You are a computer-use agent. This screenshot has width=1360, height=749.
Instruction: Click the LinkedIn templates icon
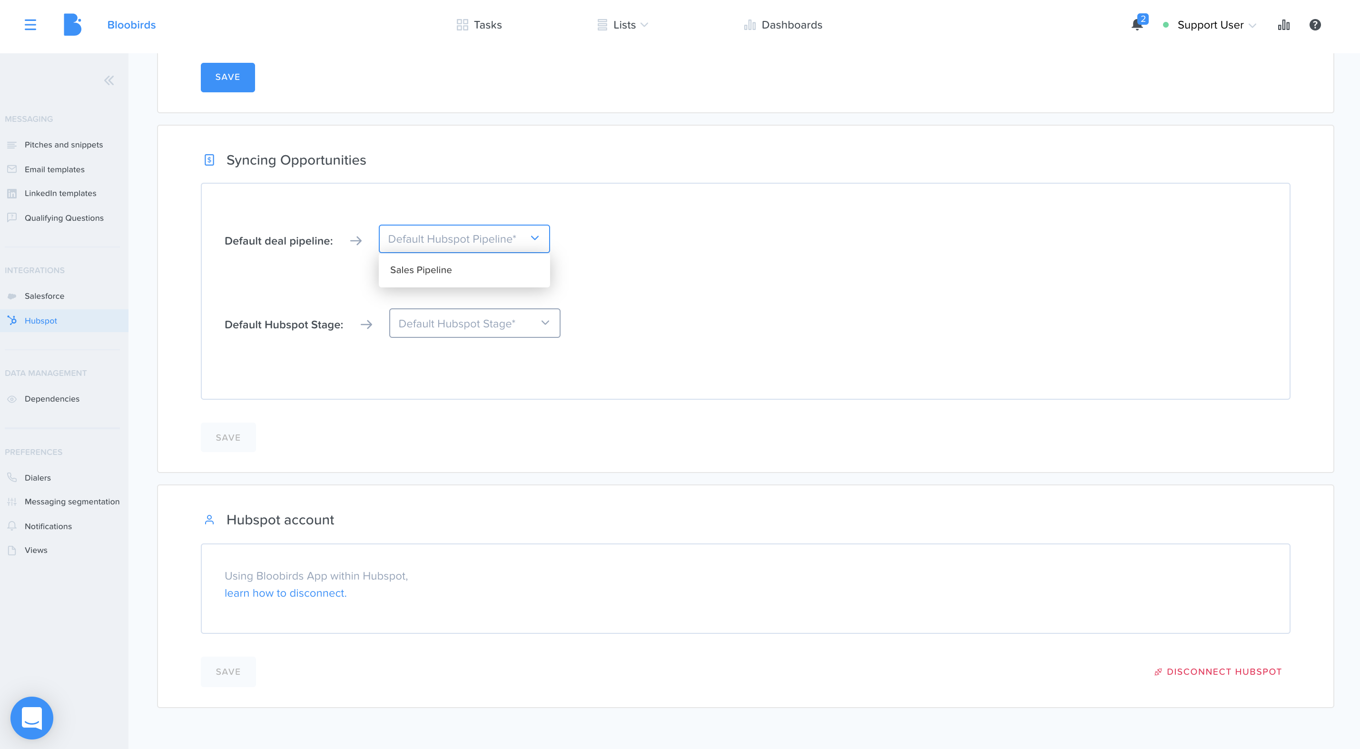pos(11,193)
